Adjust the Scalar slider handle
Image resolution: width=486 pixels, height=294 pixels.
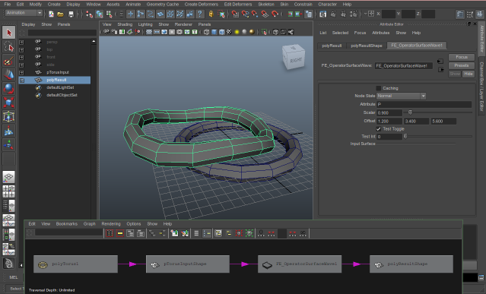(410, 112)
